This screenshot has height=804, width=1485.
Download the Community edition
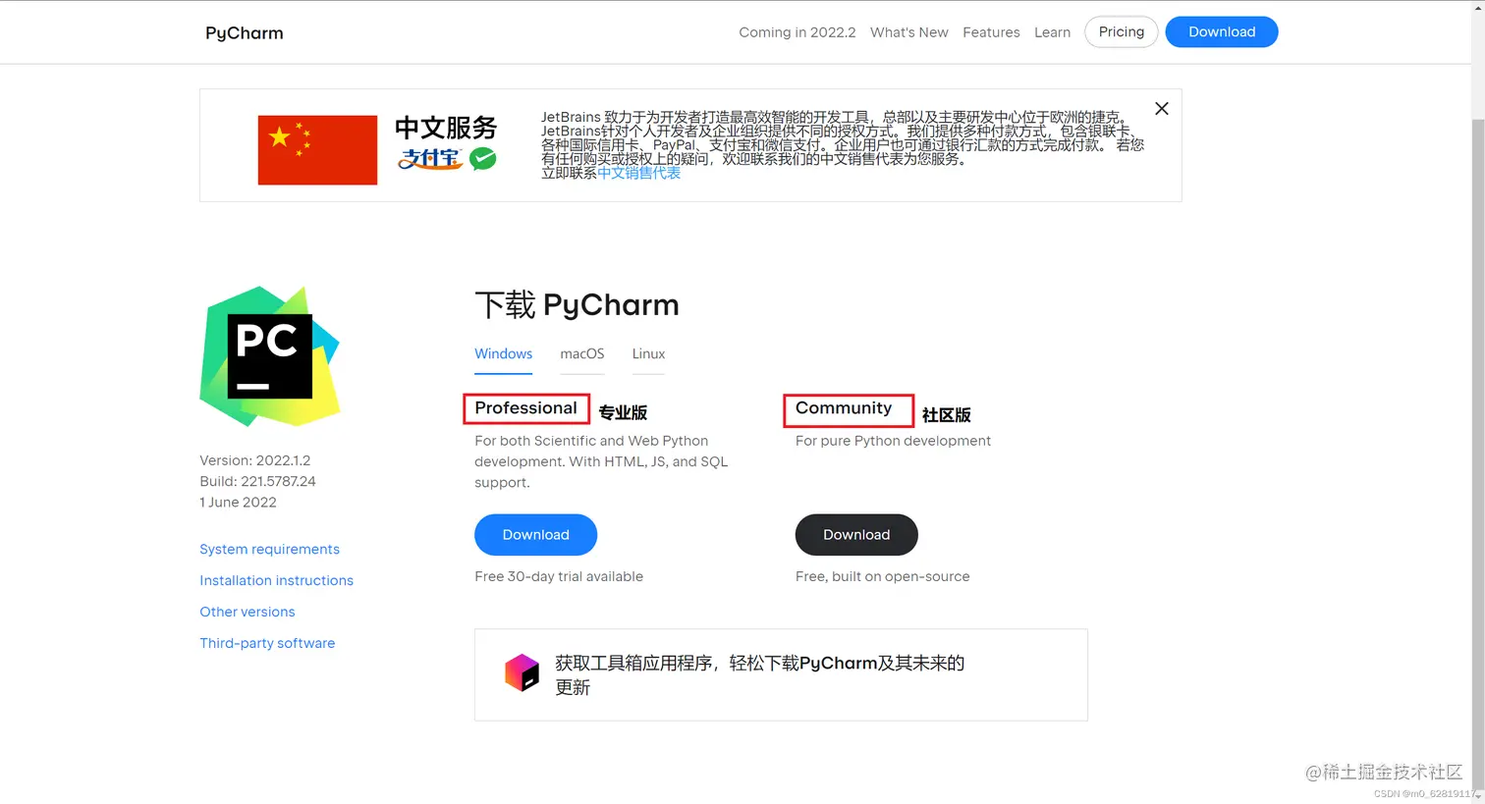856,534
